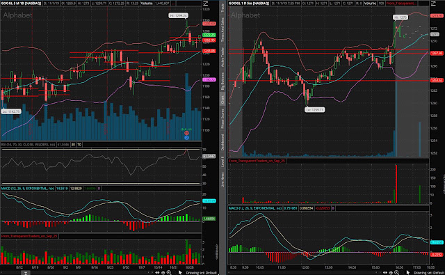This screenshot has height=275, width=445.
Task: Click price axis settings icon atop right chart
Action: [x=433, y=3]
